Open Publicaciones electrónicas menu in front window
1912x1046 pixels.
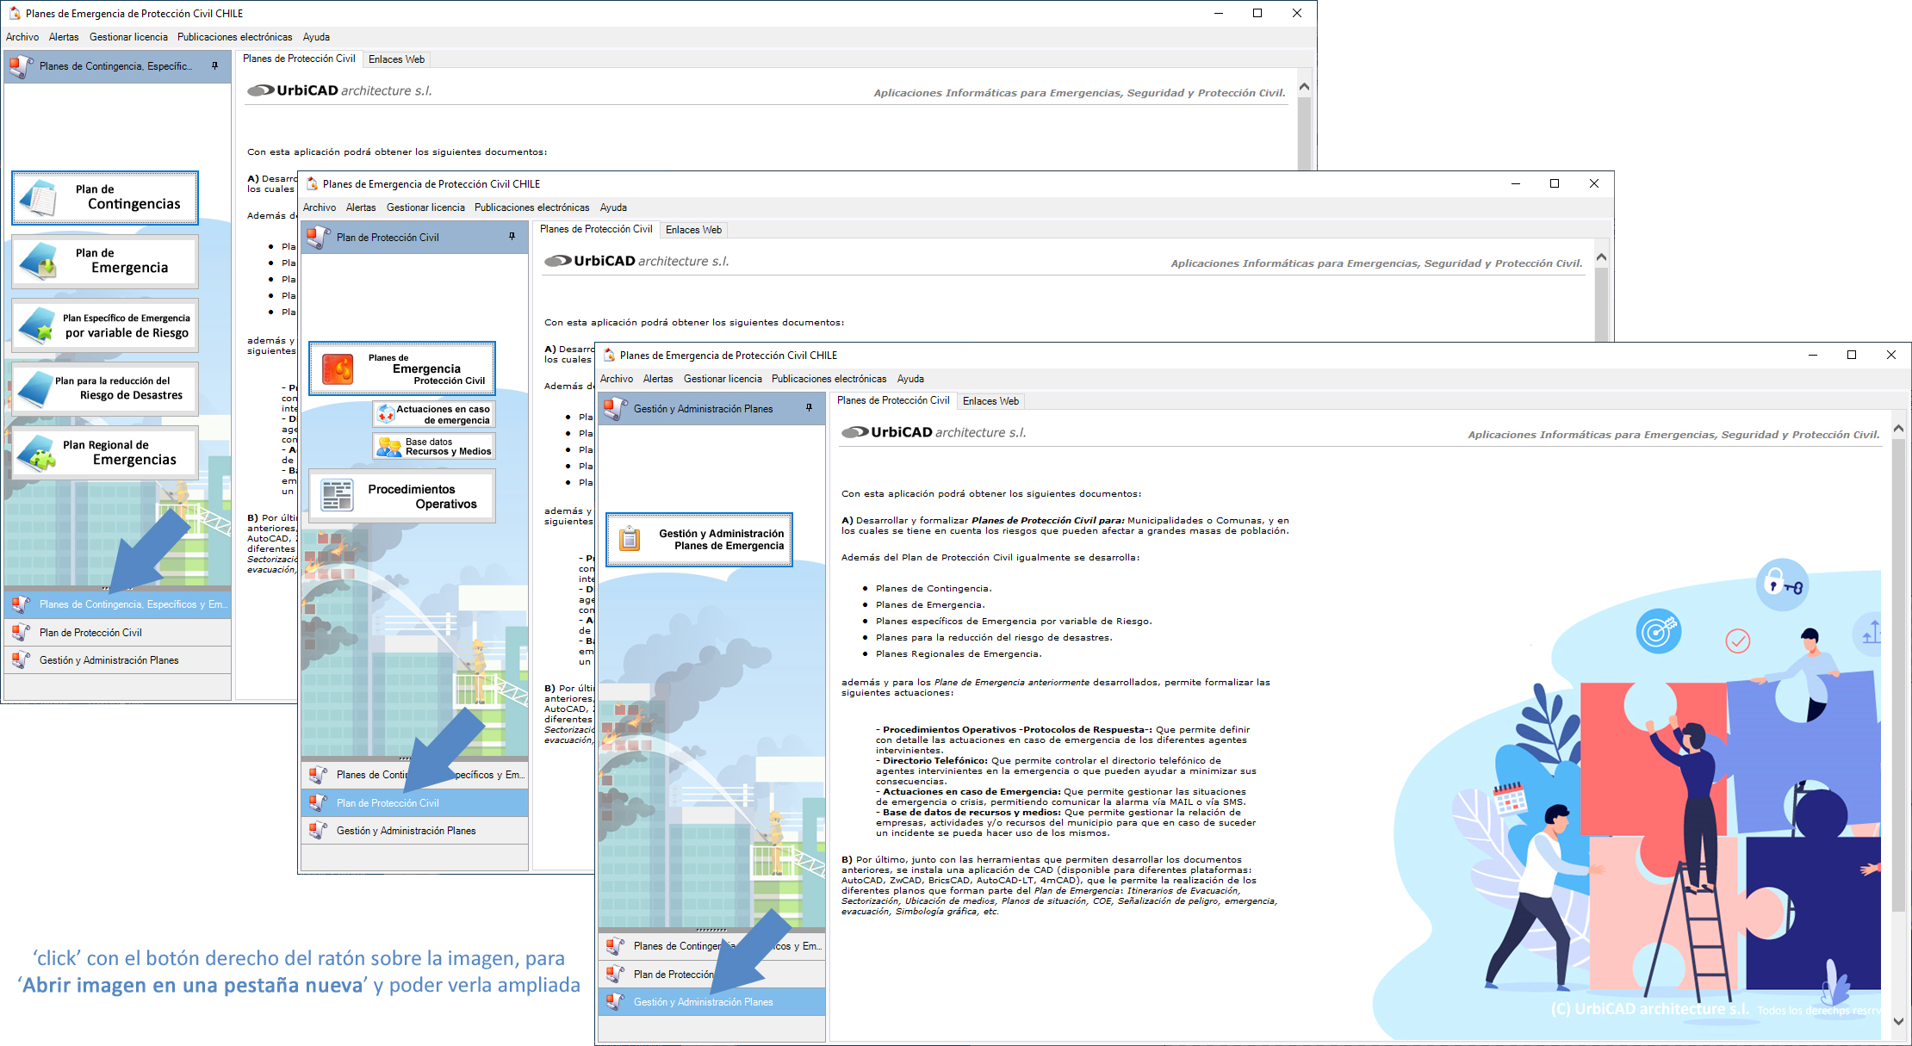(x=829, y=379)
